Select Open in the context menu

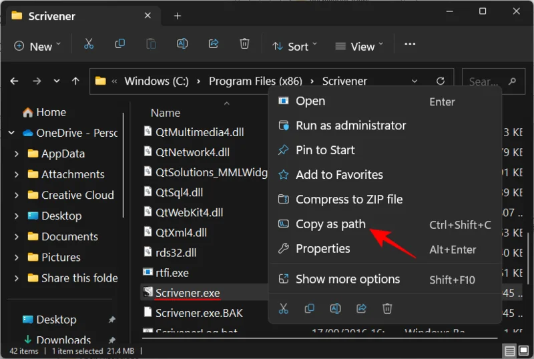tap(385, 101)
